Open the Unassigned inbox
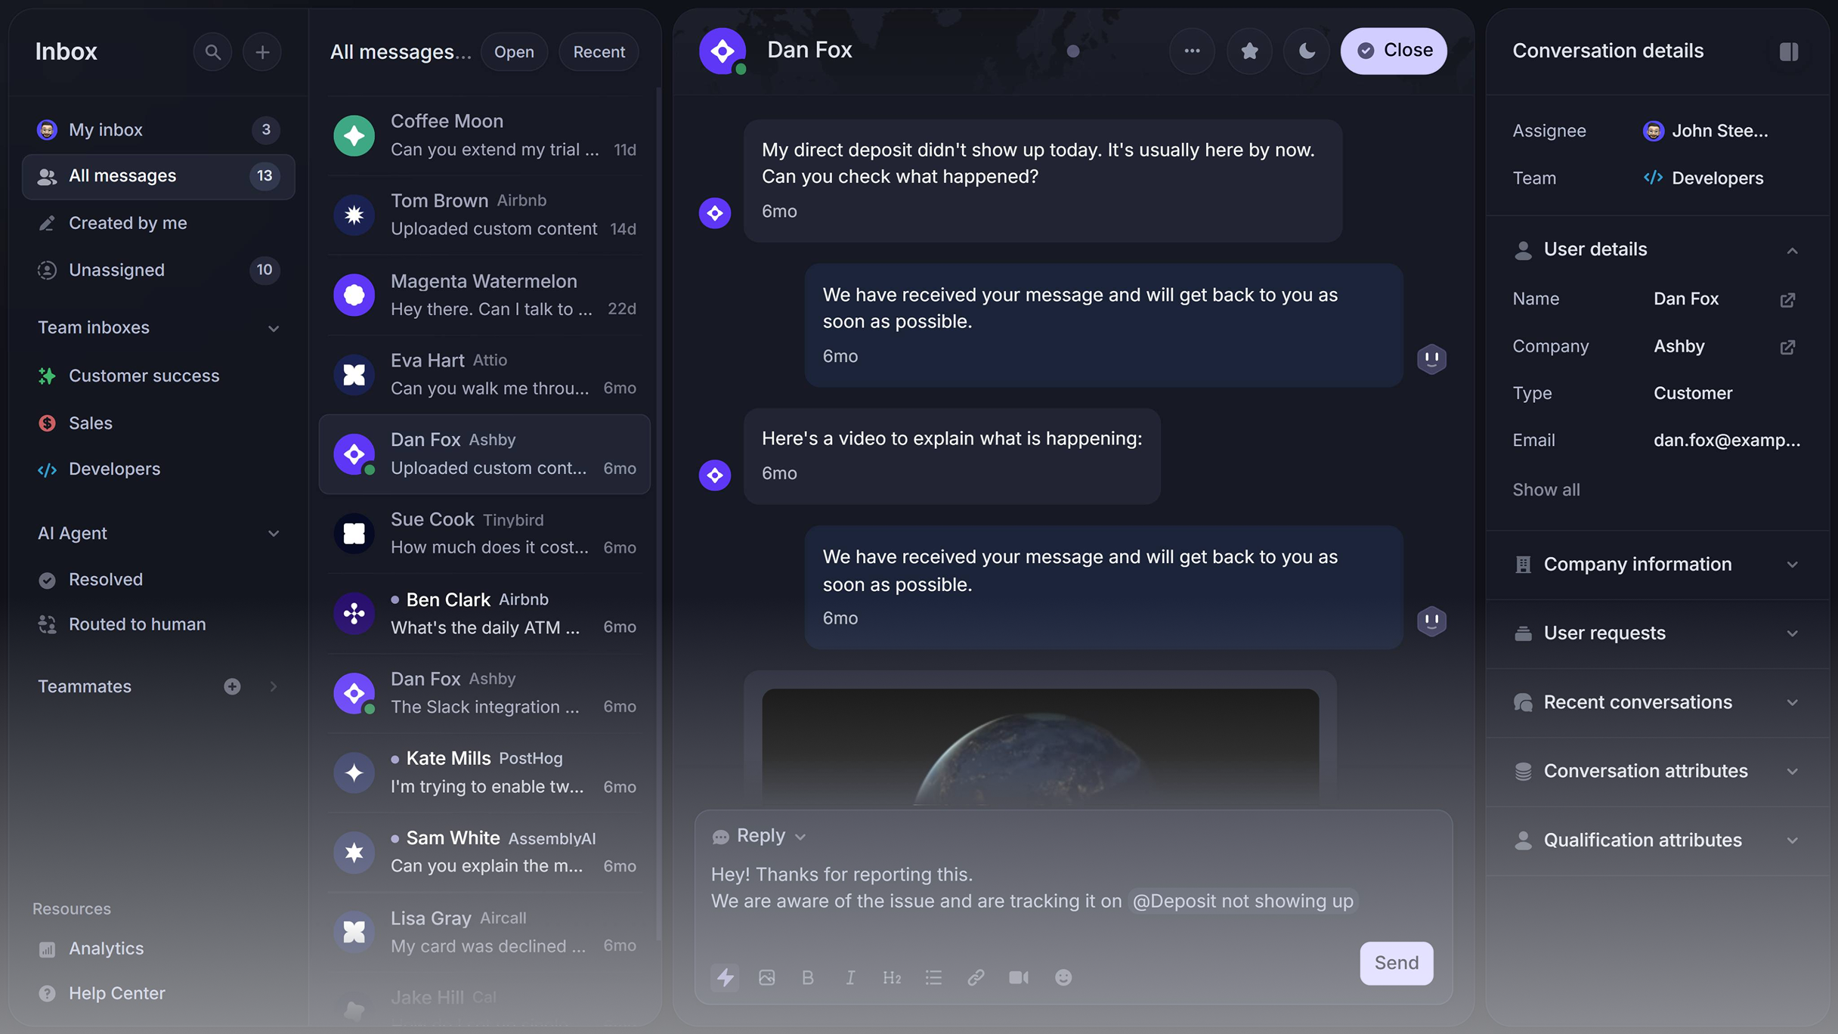 116,270
